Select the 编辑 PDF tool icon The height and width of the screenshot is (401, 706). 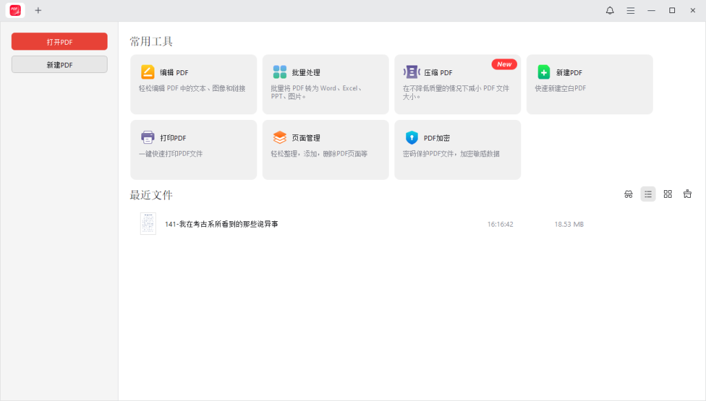147,72
